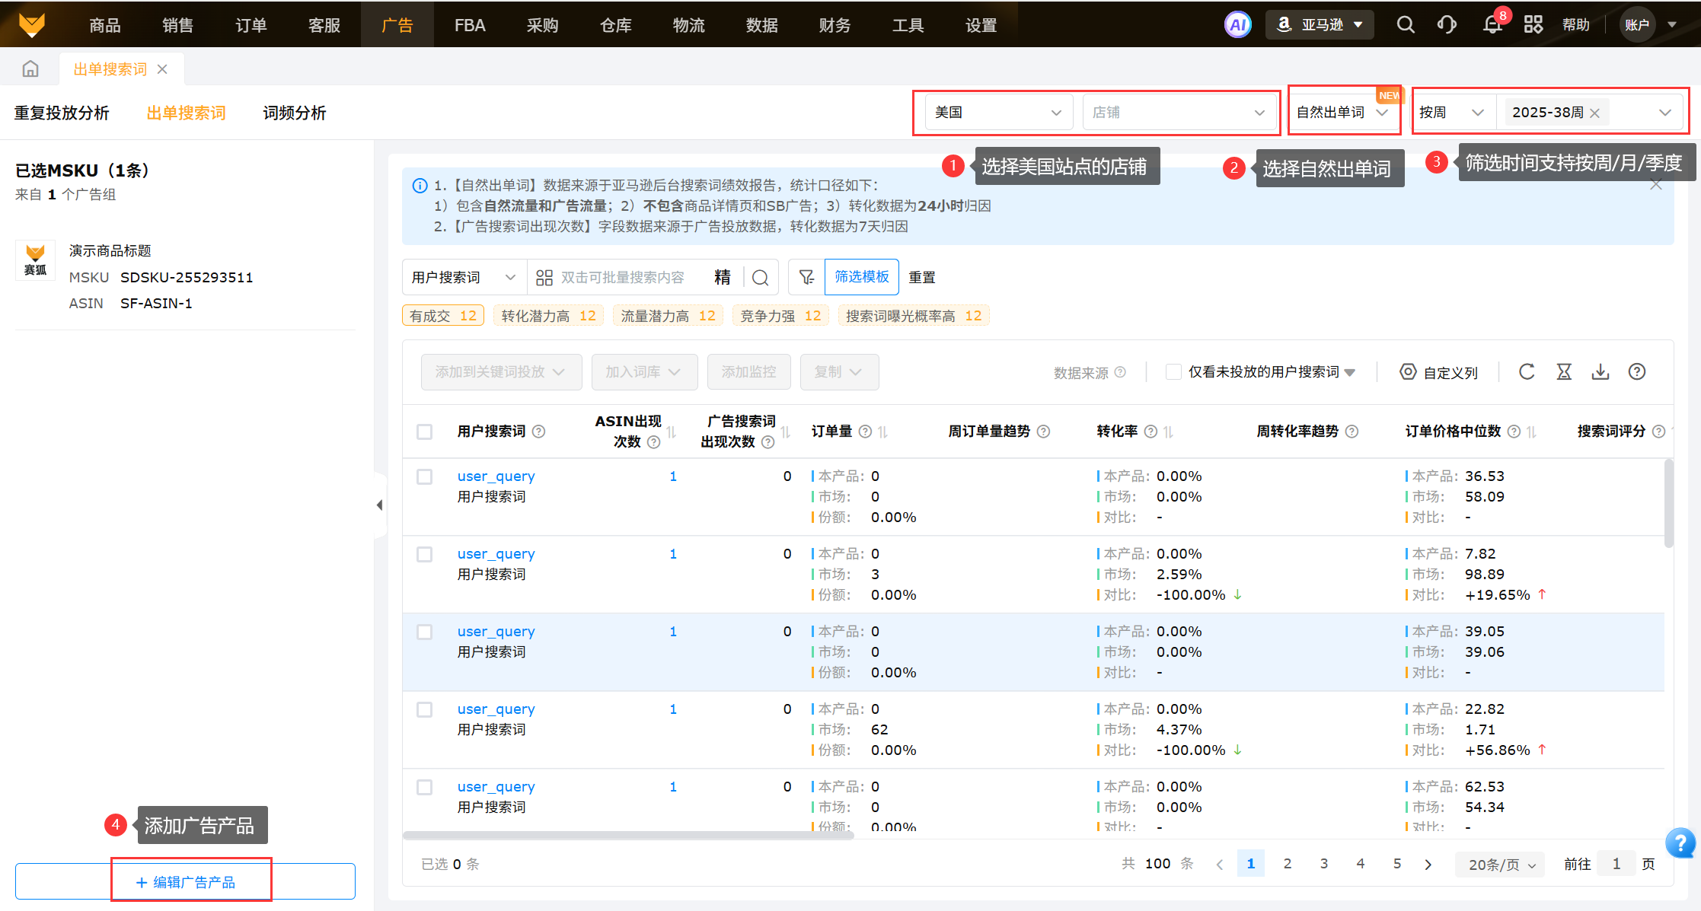Open the 20条/页 page size dropdown

(x=1501, y=865)
